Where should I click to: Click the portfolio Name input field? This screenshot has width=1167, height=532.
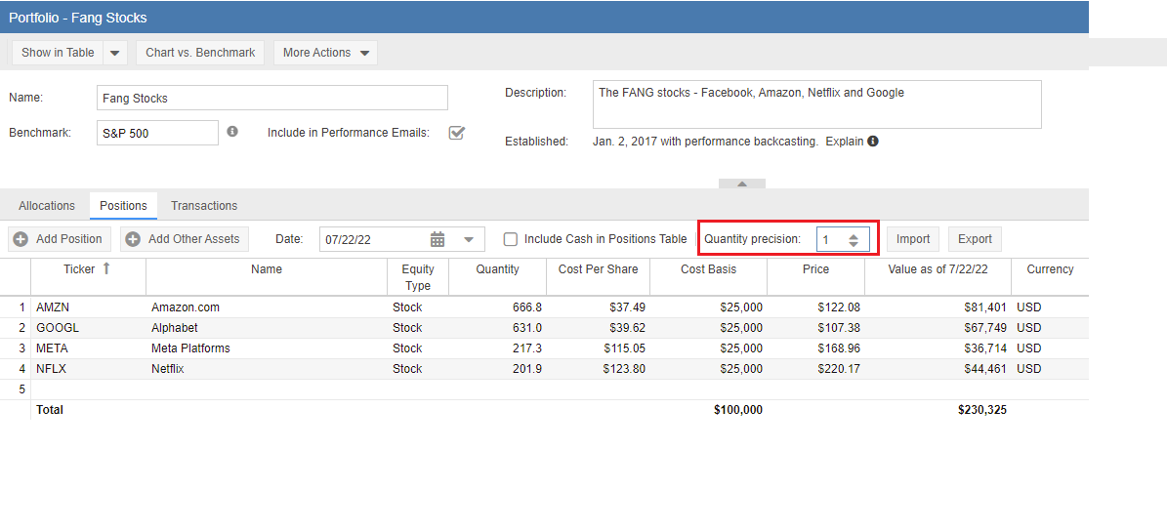[272, 98]
